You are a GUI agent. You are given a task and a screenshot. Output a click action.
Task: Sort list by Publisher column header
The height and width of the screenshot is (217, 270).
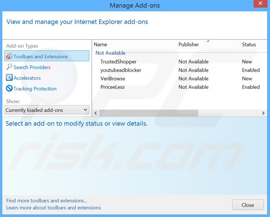click(x=189, y=44)
